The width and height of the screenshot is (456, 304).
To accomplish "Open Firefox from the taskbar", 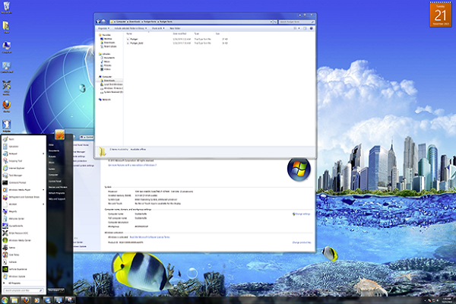I will click(x=26, y=300).
